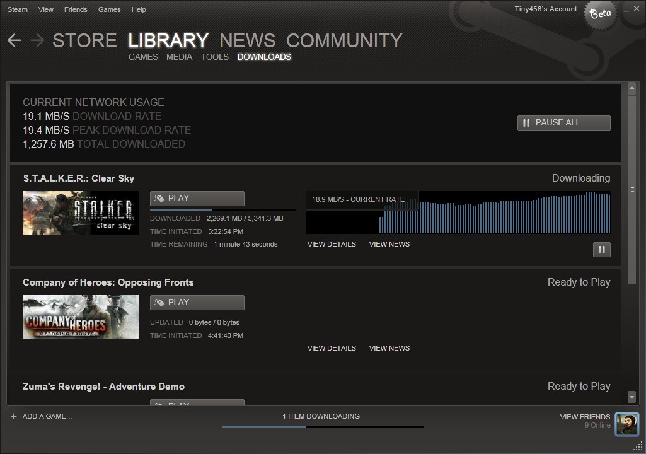Open View News for S.T.A.L.K.E.R.
646x454 pixels.
coord(389,244)
